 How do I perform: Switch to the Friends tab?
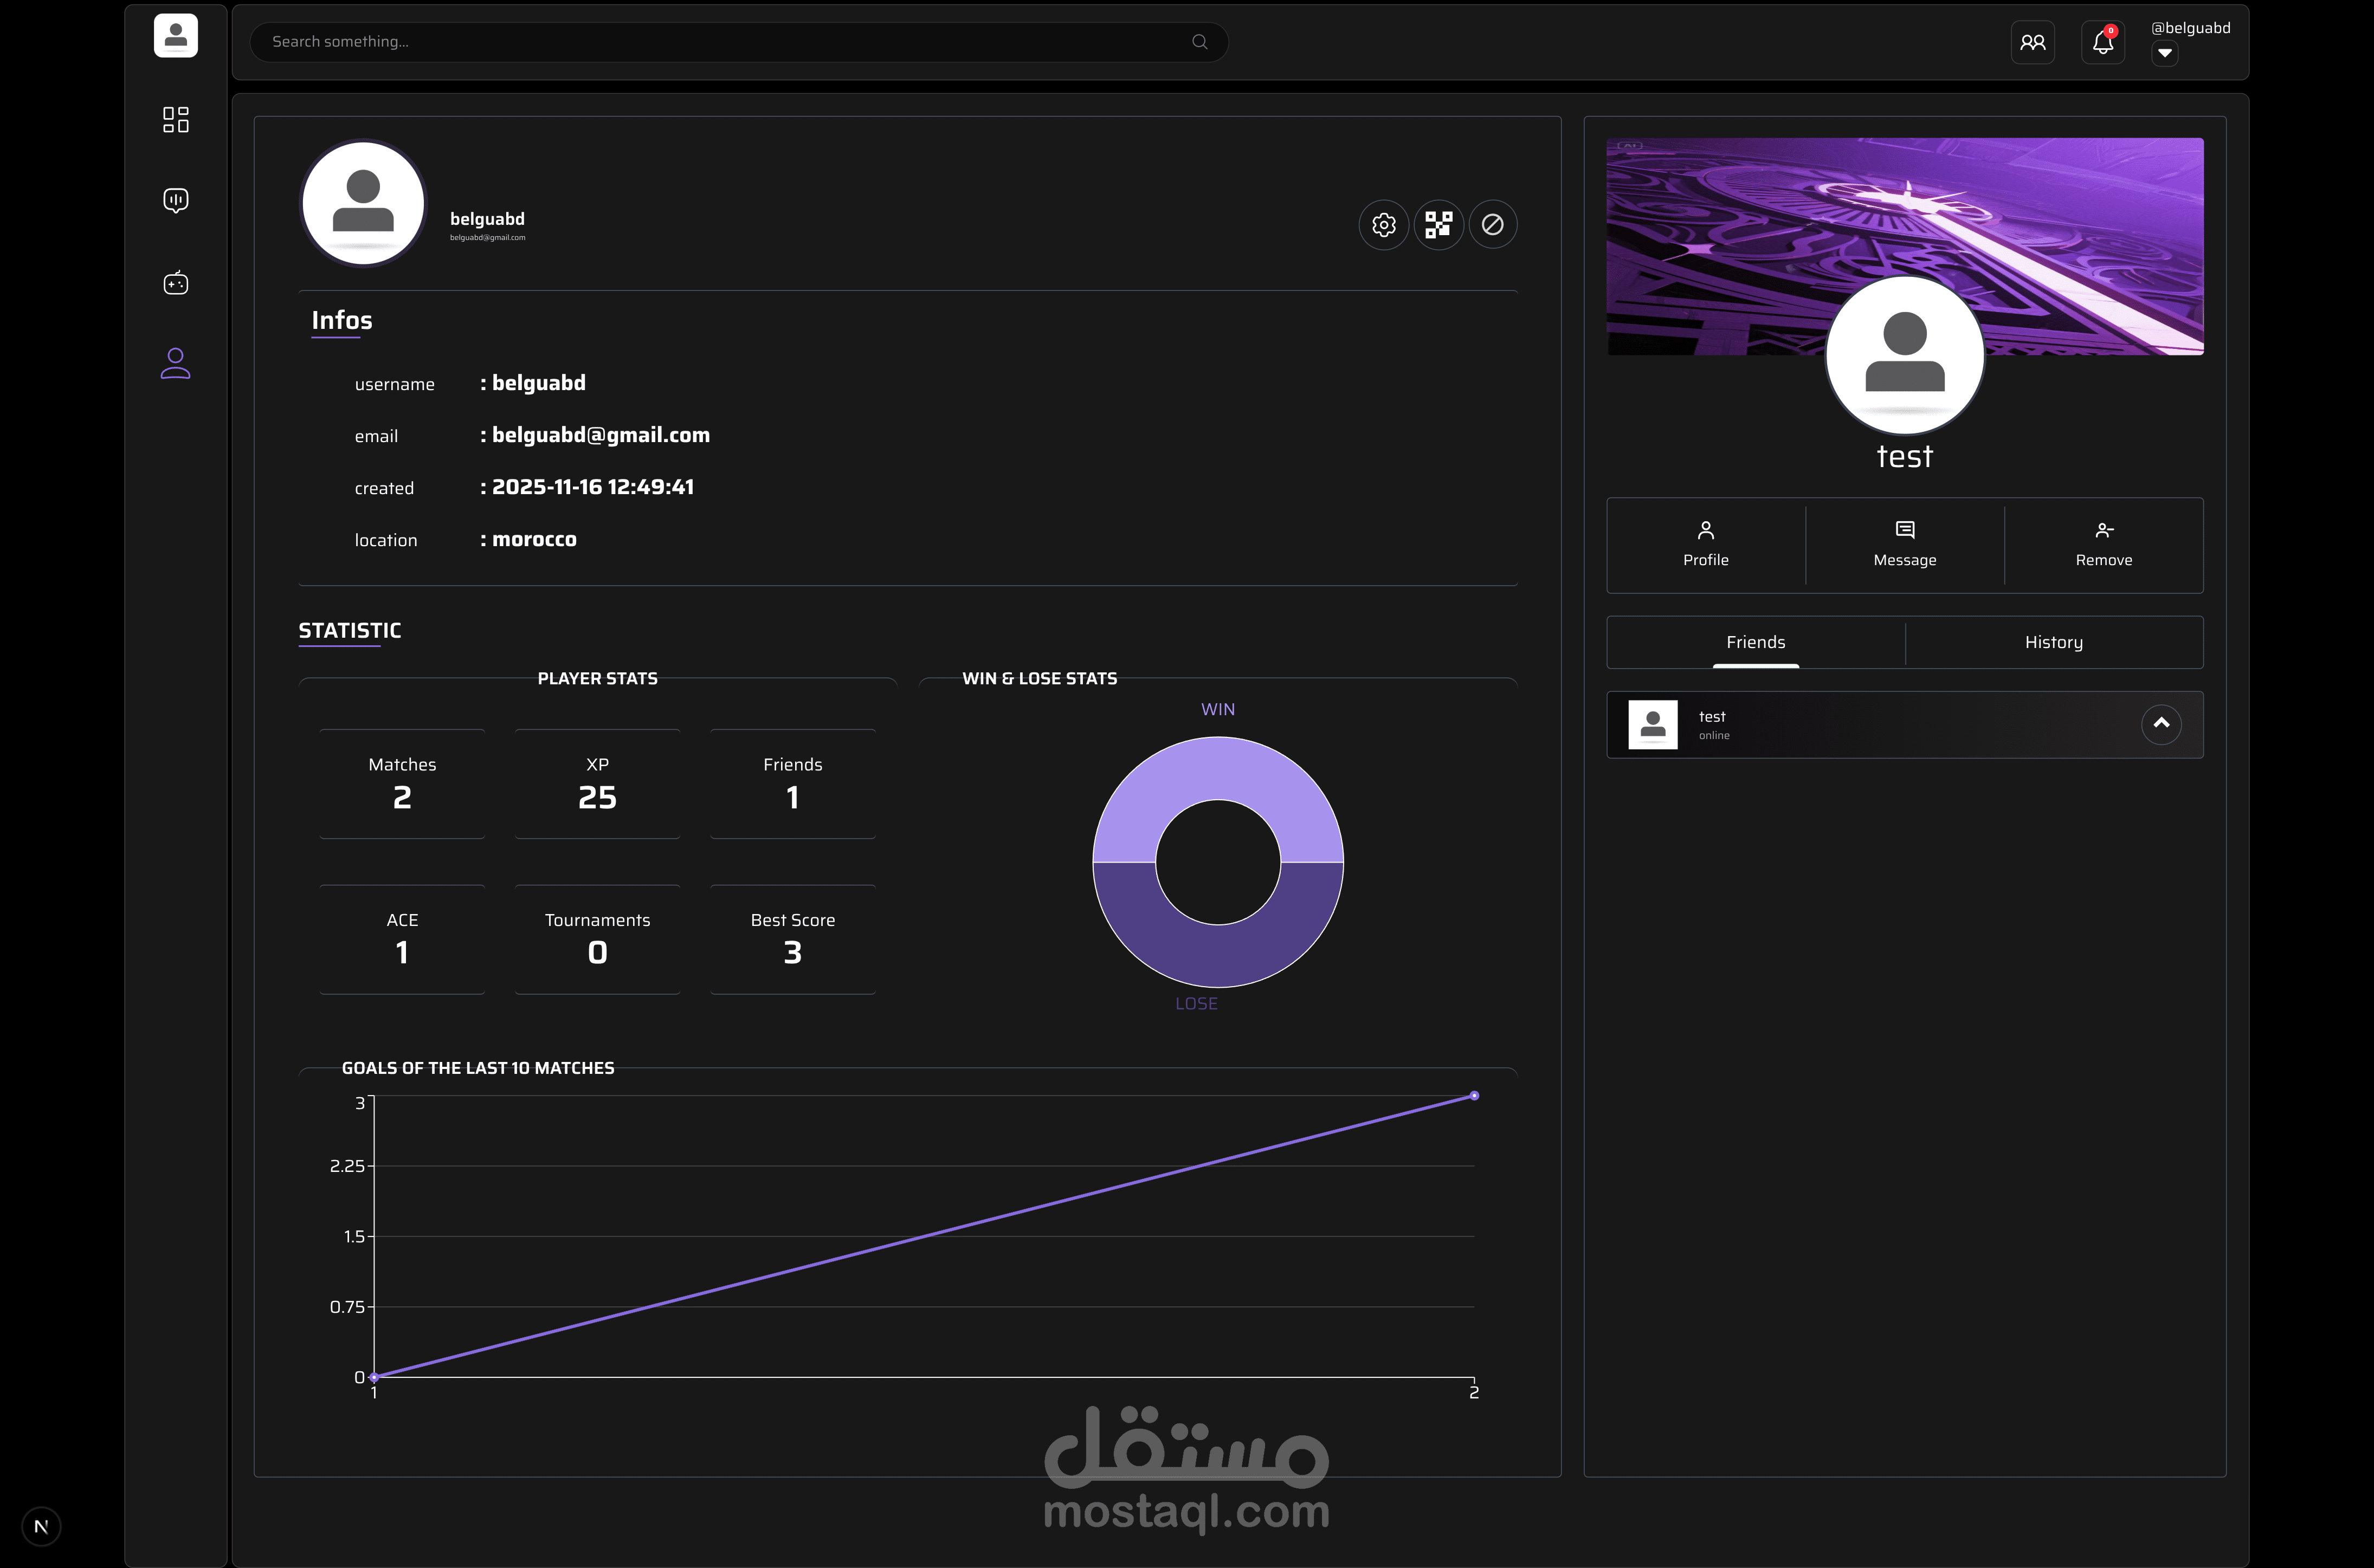point(1754,642)
